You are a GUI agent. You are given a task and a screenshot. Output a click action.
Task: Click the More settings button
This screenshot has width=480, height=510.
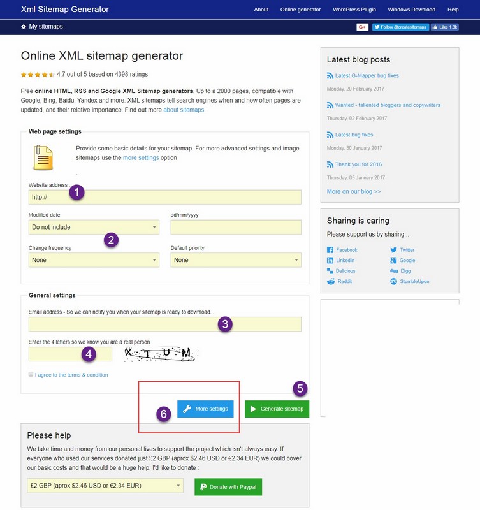pyautogui.click(x=206, y=409)
